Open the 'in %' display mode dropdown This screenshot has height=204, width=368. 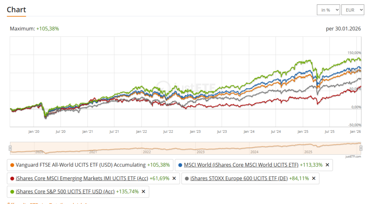click(x=328, y=10)
